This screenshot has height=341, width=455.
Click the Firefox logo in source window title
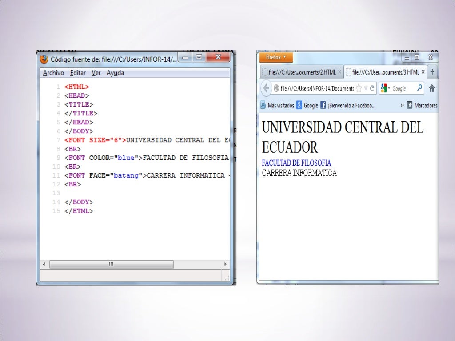(44, 59)
